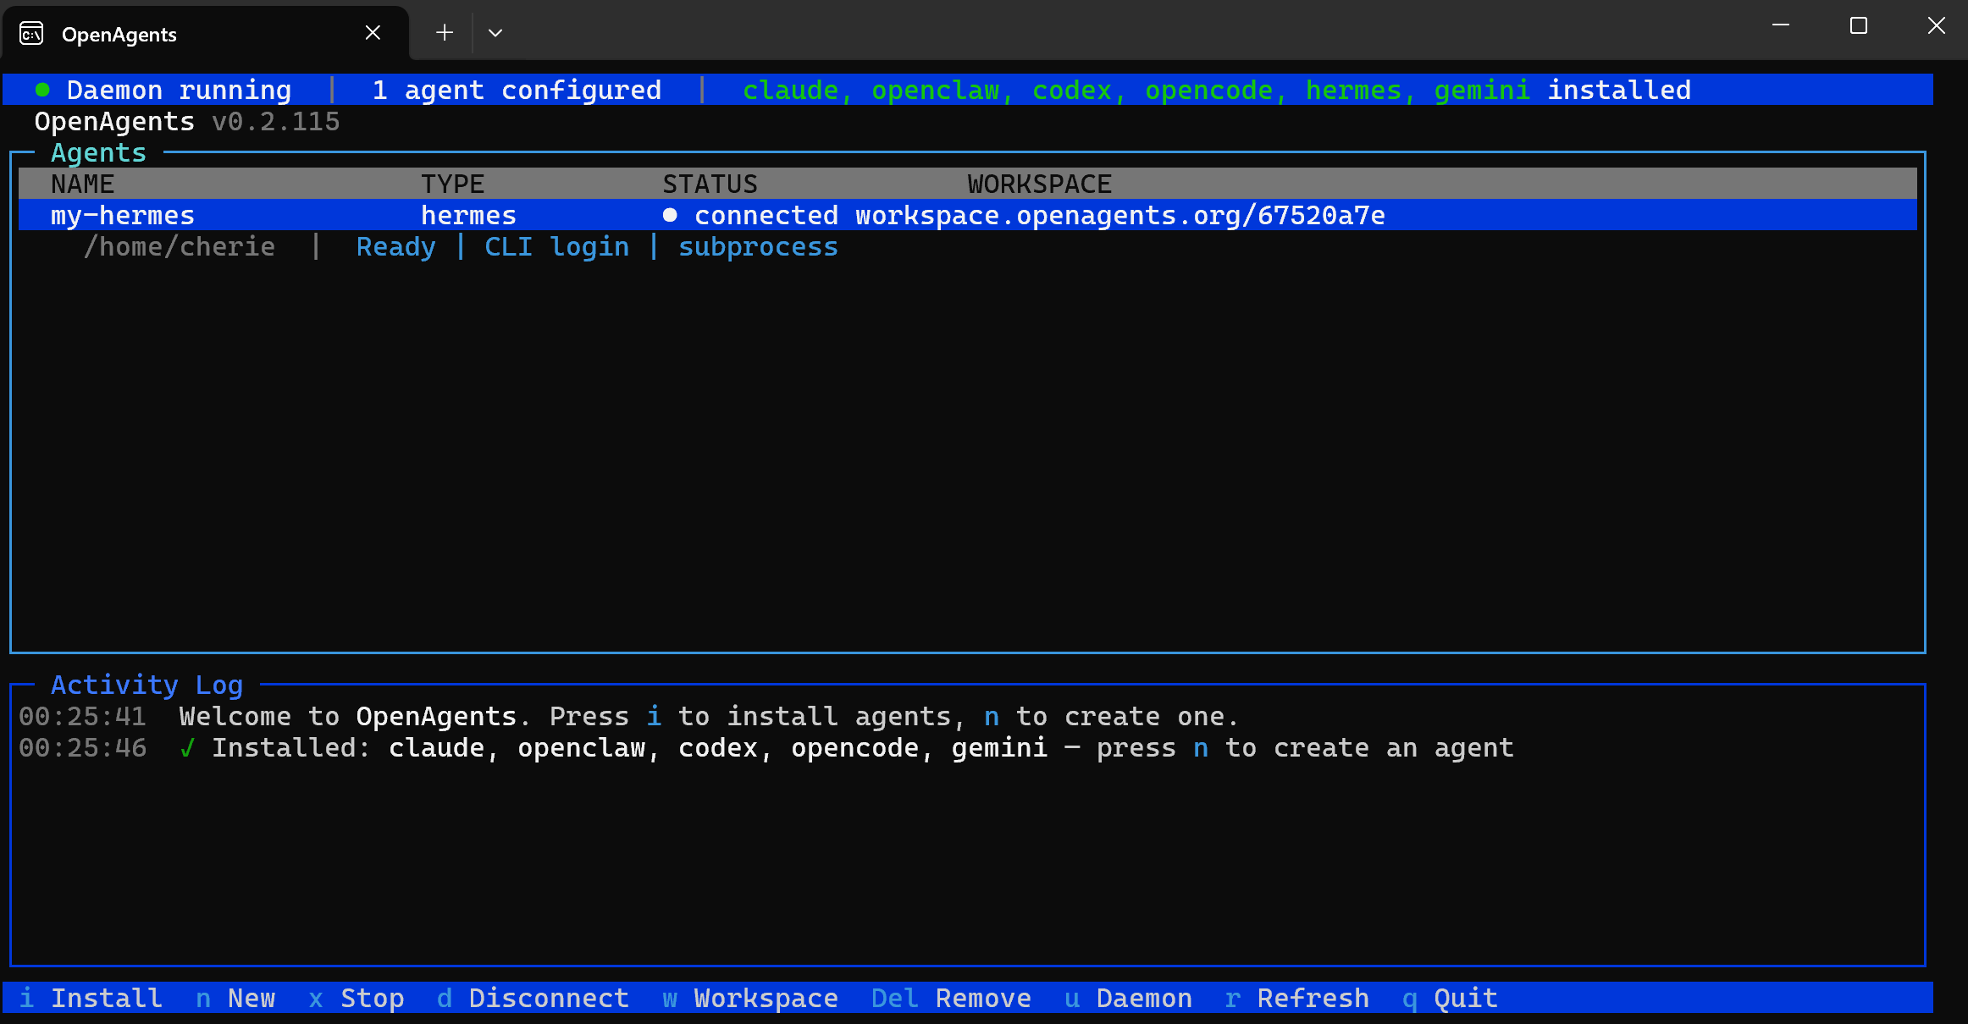Click the Disconnect shortcut in footer

coord(533,999)
